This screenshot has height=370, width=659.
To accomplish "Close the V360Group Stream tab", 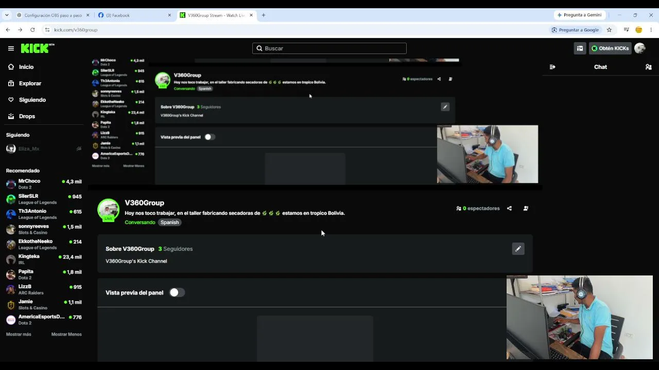I will click(251, 15).
